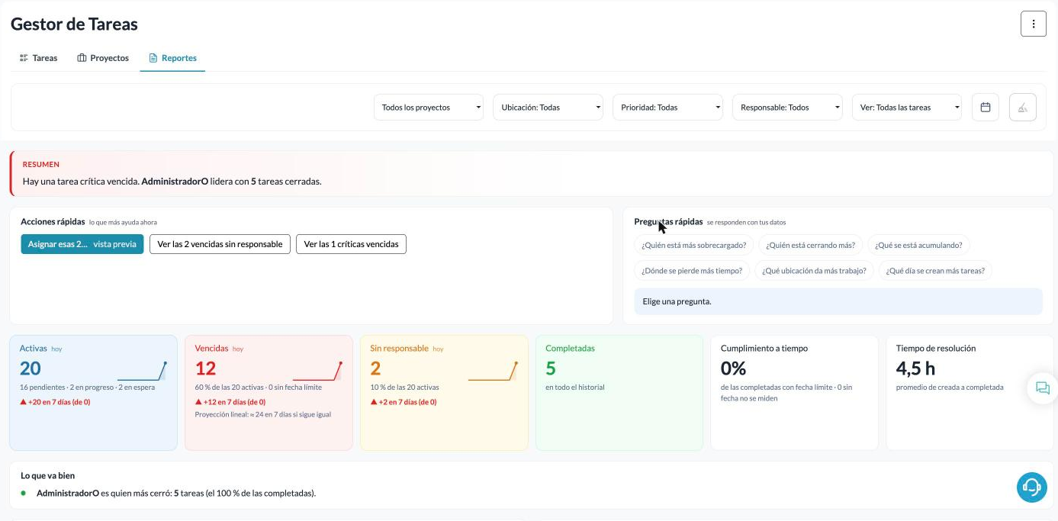Viewport: 1058px width, 521px height.
Task: Open the Activas card showing 20
Action: [93, 393]
